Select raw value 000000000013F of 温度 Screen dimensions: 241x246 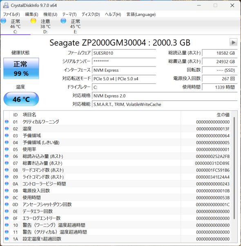tap(213, 129)
